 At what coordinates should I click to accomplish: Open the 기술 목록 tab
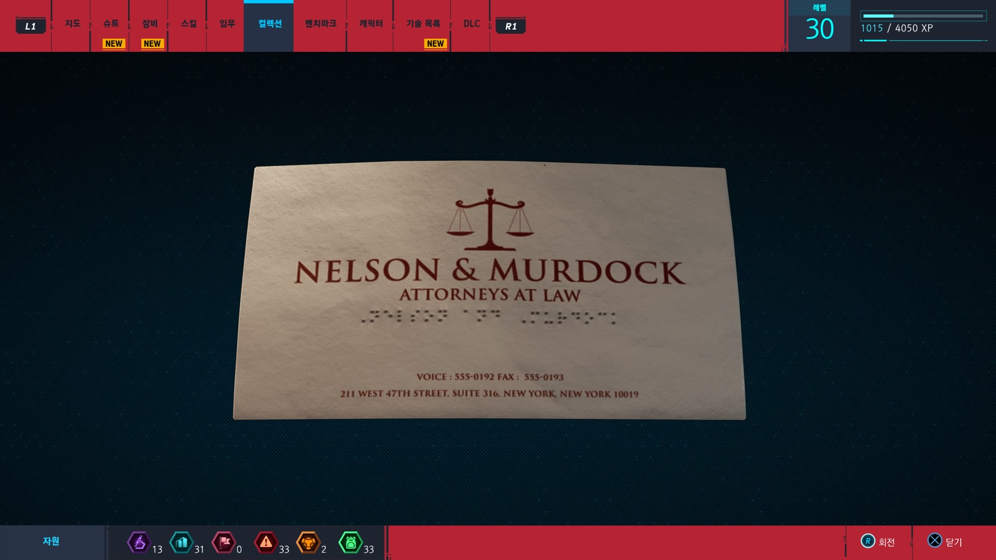point(423,24)
